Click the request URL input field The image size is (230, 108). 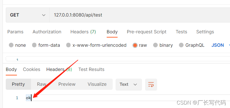point(140,15)
